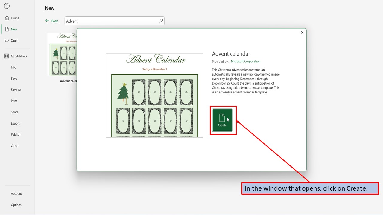
Task: Click the Publish option
Action: tap(15, 134)
